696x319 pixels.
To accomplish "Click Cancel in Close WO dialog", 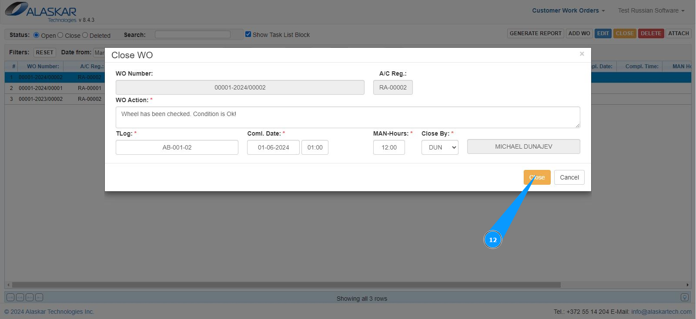I will [569, 177].
